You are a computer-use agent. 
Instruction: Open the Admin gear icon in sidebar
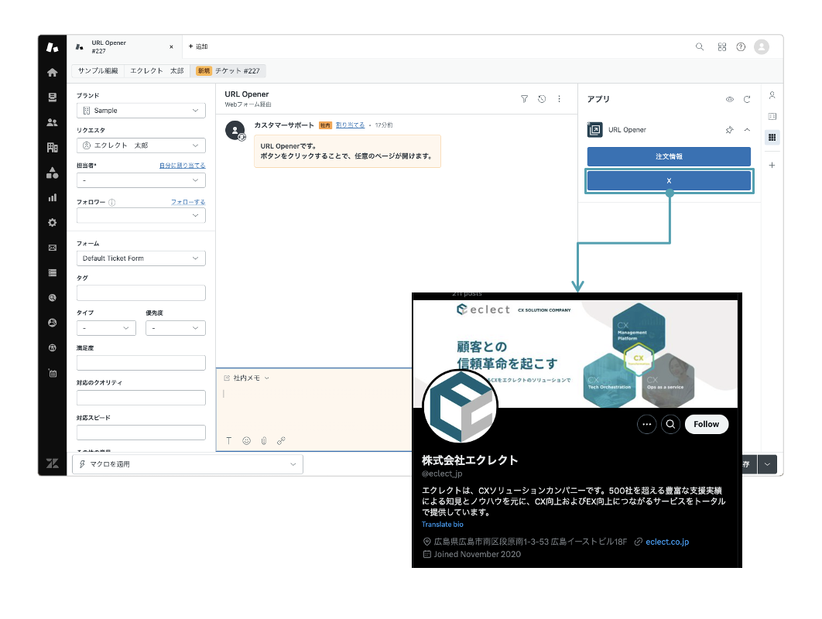pyautogui.click(x=53, y=223)
